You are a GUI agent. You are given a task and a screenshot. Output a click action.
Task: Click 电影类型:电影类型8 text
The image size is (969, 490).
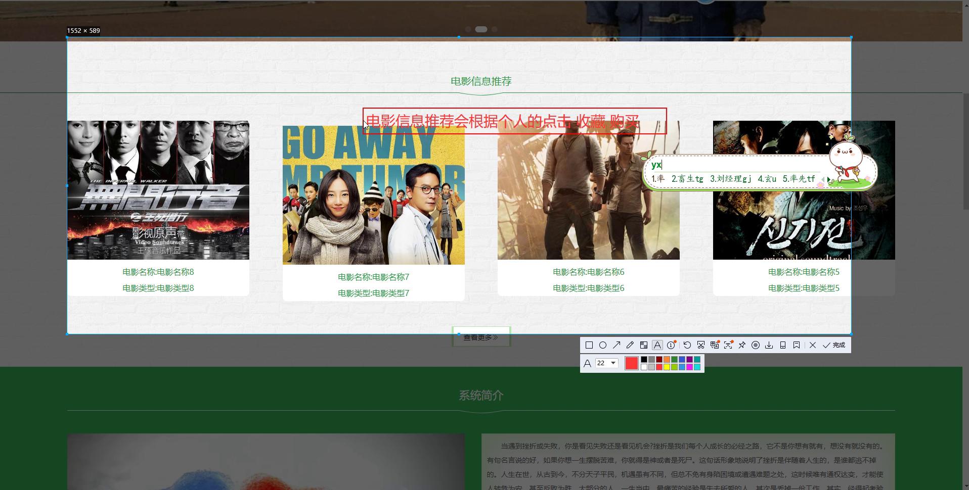[158, 288]
